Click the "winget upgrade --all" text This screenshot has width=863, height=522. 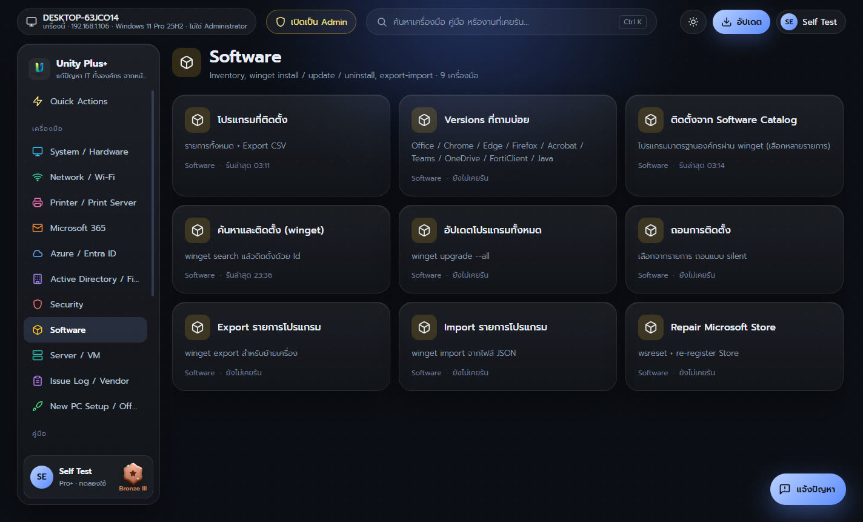(450, 256)
